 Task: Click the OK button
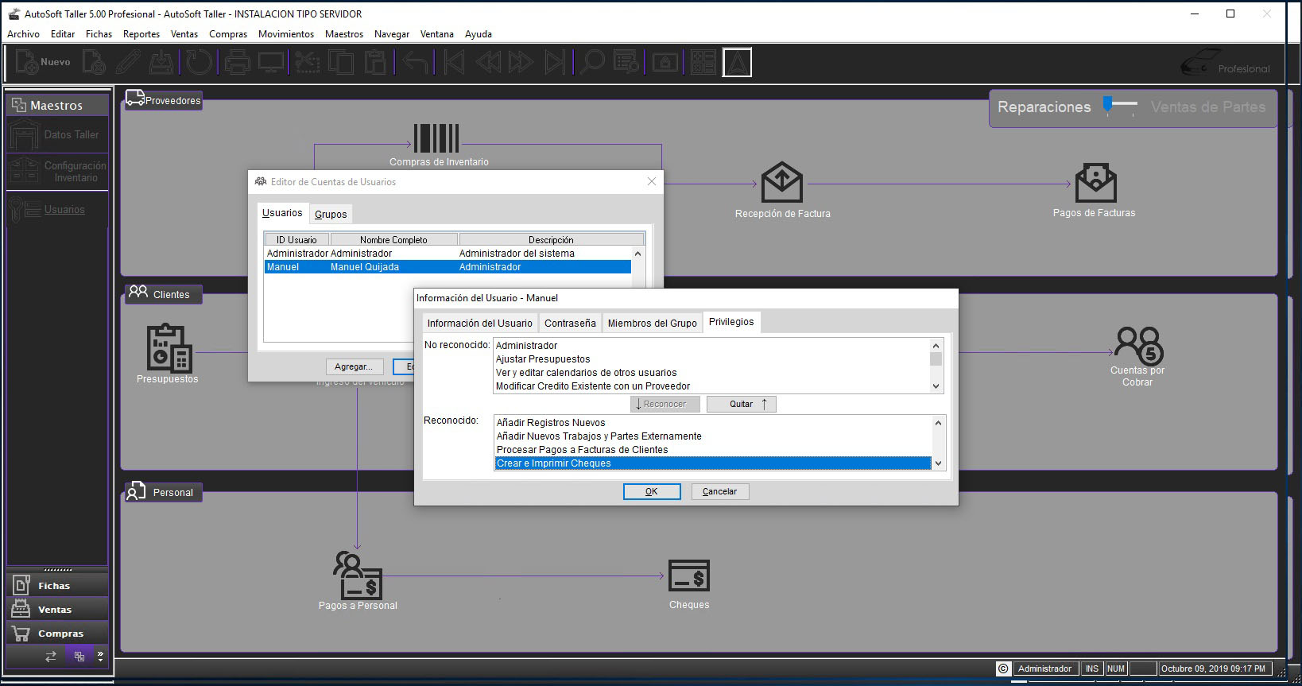(x=652, y=491)
